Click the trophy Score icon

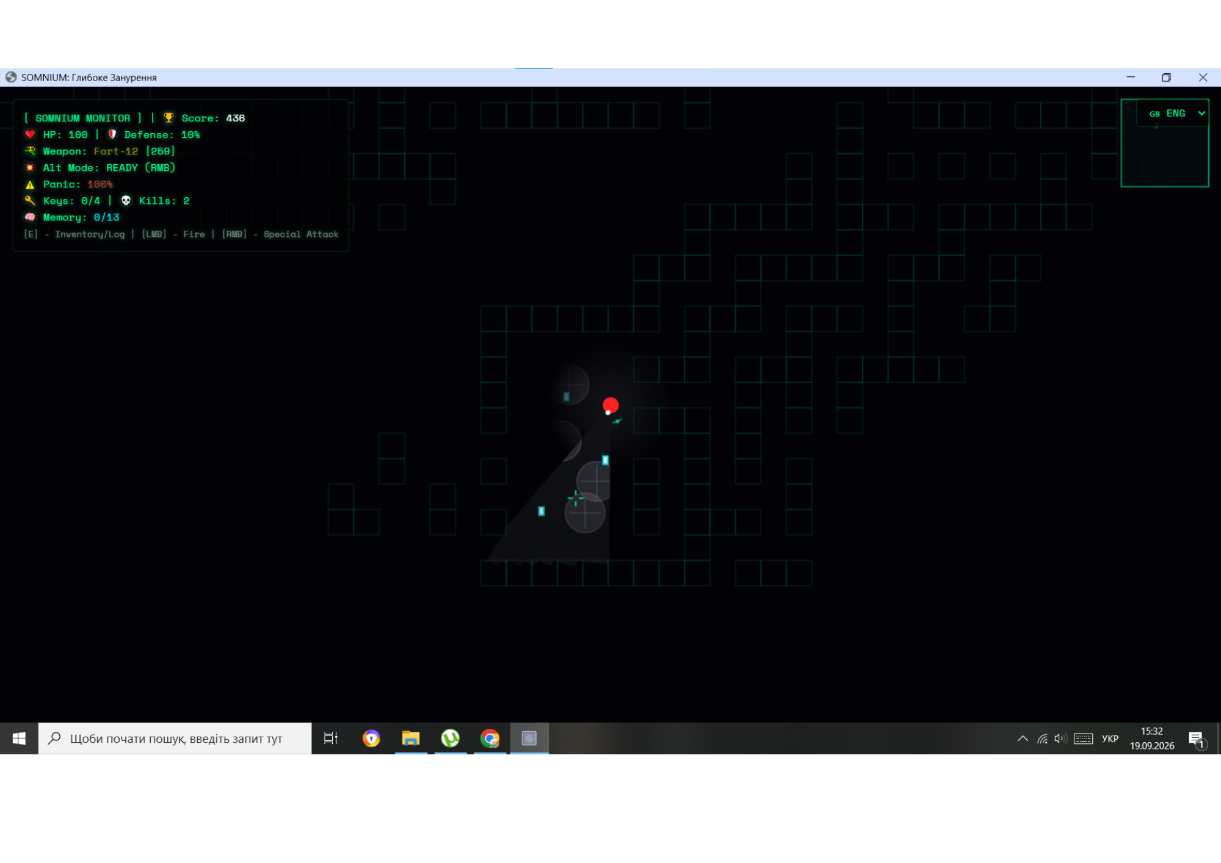coord(168,118)
